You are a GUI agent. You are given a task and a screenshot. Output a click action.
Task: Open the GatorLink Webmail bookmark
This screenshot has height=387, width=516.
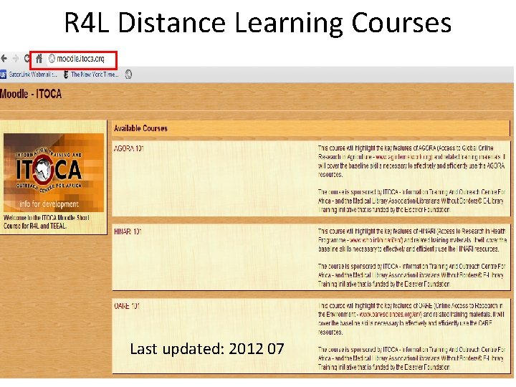(32, 75)
